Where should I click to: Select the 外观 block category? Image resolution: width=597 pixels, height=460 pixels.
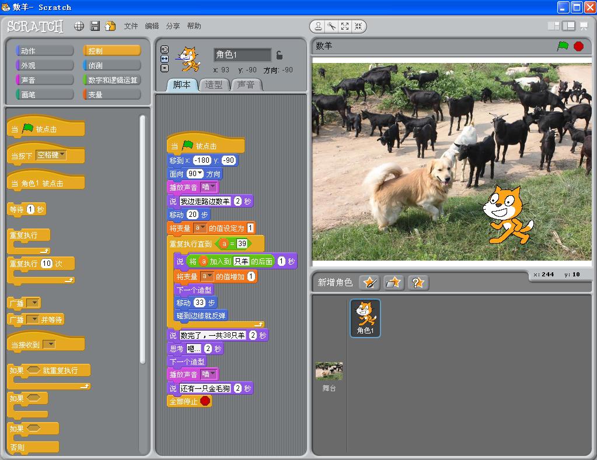coord(44,66)
